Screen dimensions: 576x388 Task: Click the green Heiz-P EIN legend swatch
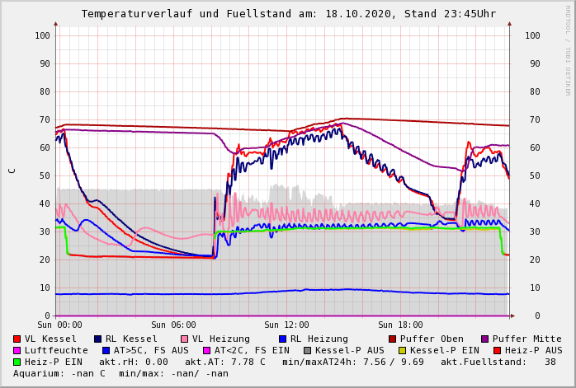[x=17, y=362]
